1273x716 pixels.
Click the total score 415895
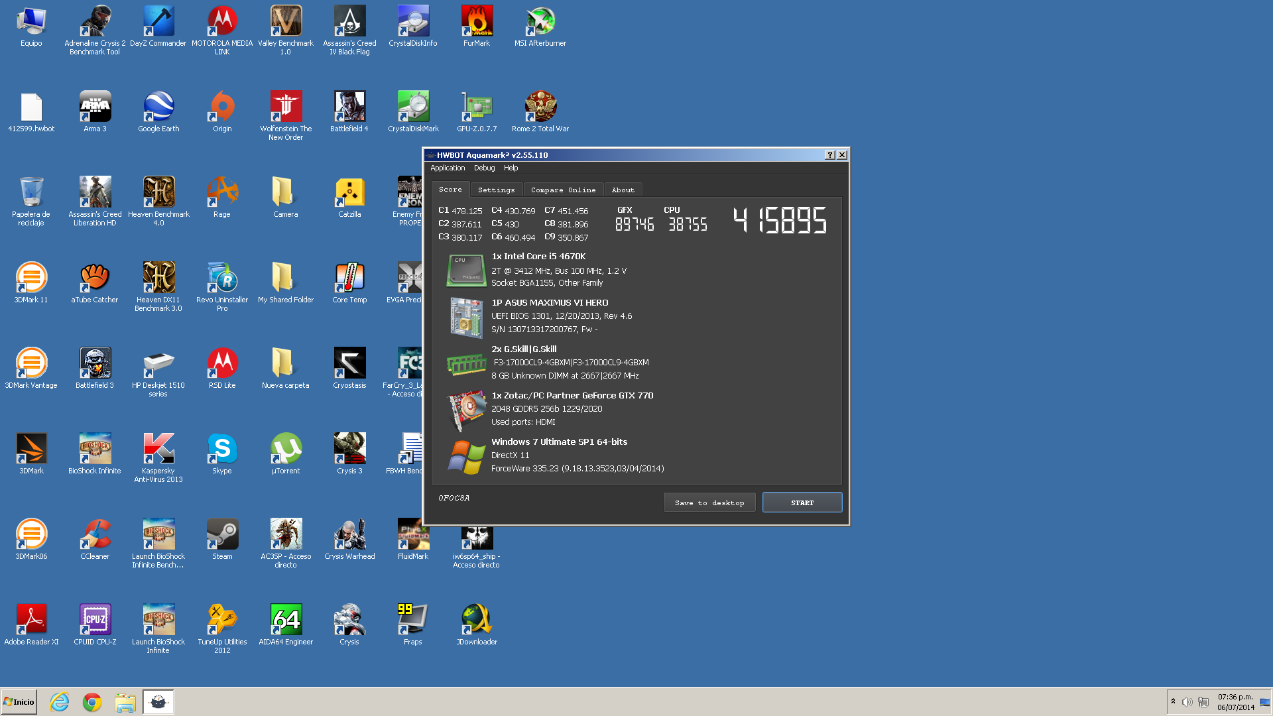[780, 220]
